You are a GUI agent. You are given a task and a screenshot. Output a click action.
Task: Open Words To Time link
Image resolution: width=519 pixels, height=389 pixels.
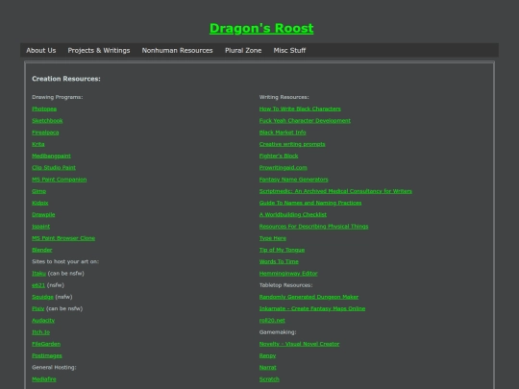point(279,261)
